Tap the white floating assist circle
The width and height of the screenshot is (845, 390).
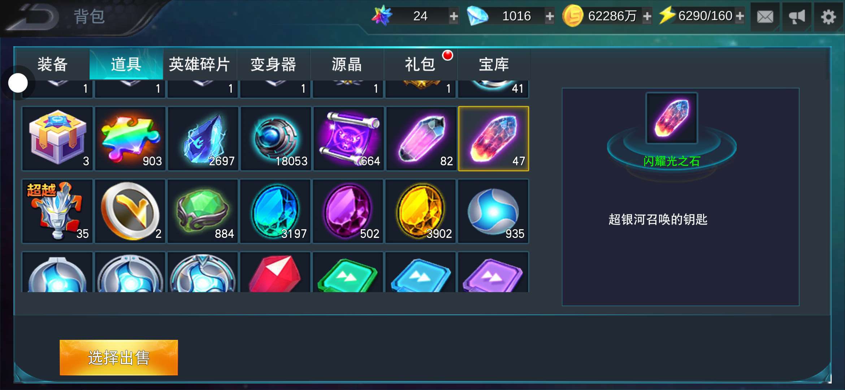18,83
